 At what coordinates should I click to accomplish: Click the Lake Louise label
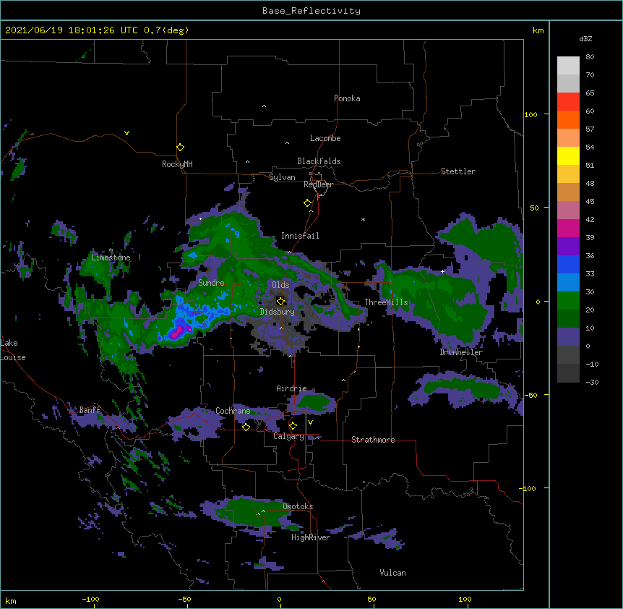point(12,350)
